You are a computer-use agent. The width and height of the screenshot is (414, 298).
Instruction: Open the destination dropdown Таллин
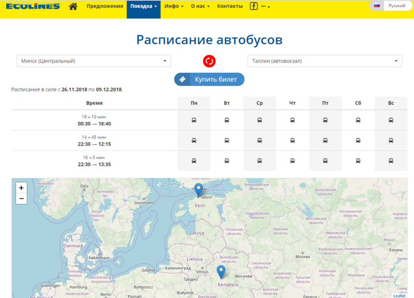pyautogui.click(x=325, y=61)
